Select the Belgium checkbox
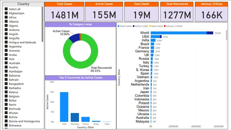This screenshot has width=231, height=130. (6, 96)
